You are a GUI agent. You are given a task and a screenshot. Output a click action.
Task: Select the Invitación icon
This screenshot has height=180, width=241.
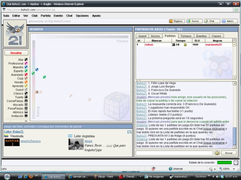[26, 116]
